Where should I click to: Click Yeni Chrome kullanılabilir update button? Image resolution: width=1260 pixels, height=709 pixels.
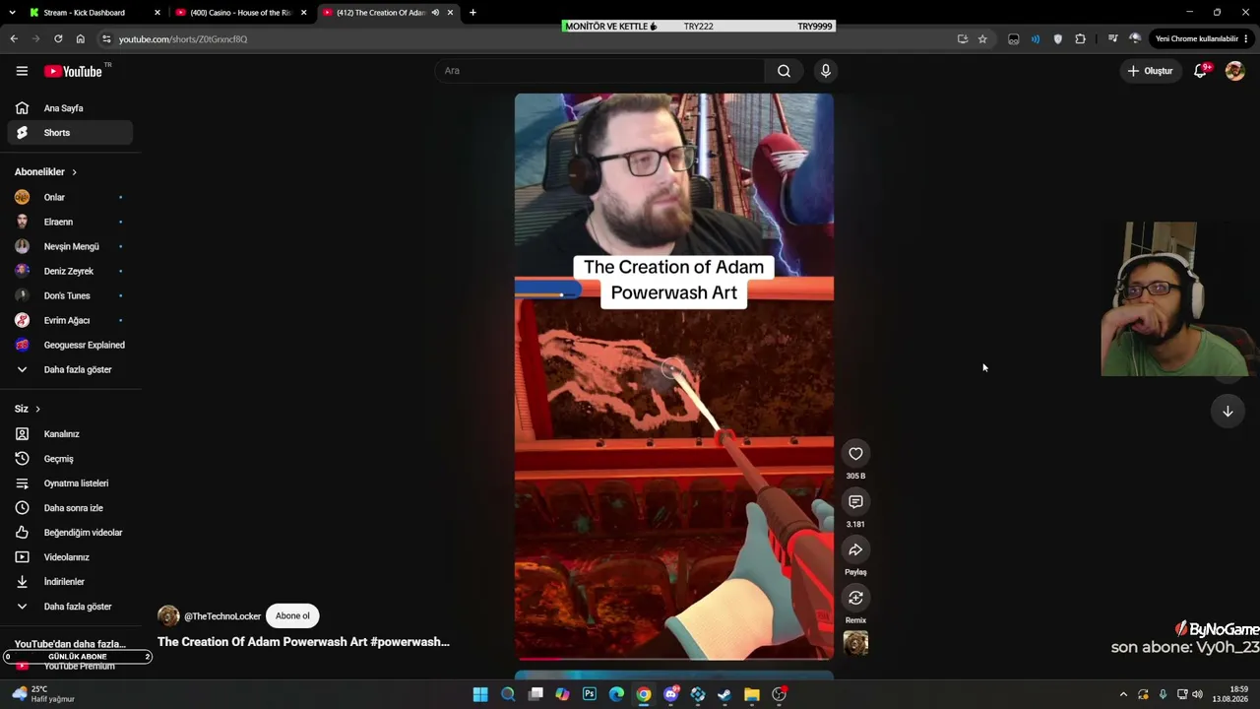coord(1201,39)
